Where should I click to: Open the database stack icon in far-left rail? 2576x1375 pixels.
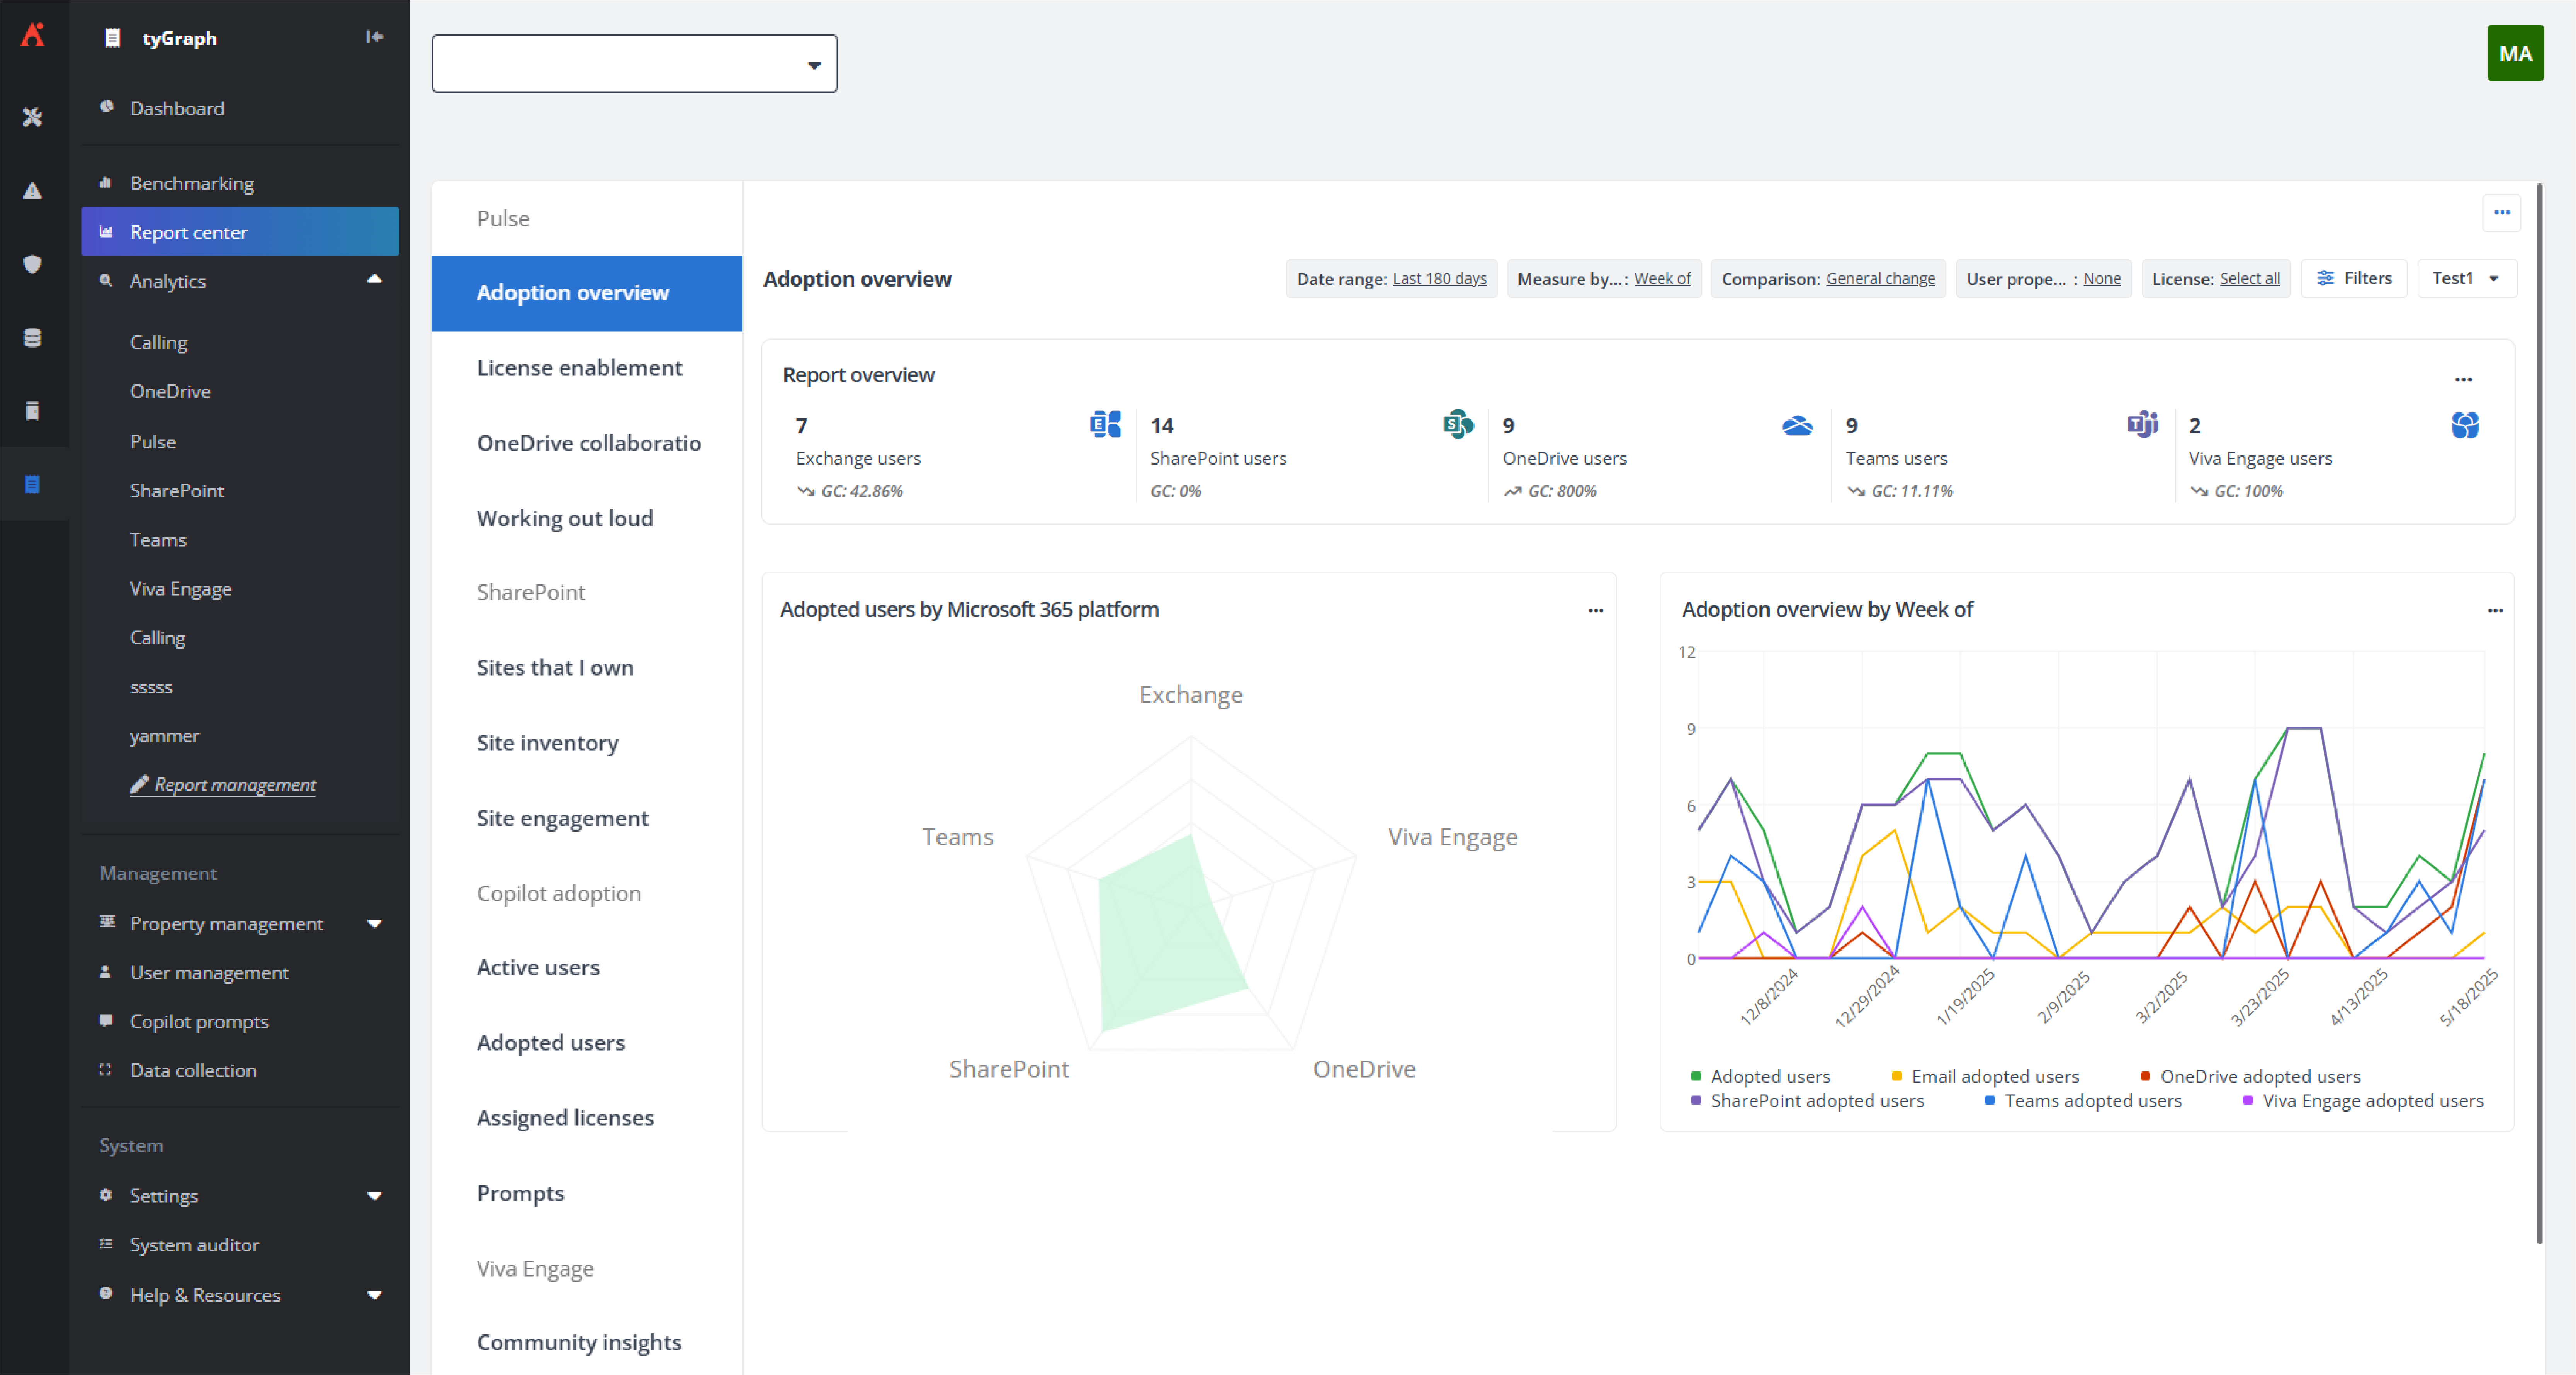click(x=33, y=337)
